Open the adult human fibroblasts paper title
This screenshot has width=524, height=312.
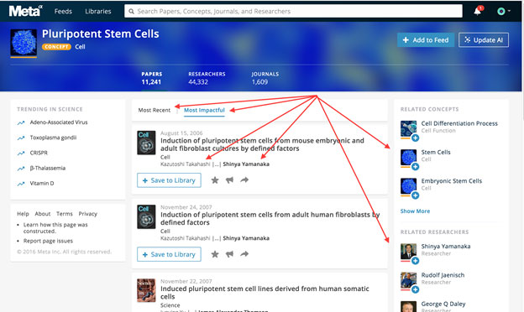click(x=270, y=219)
